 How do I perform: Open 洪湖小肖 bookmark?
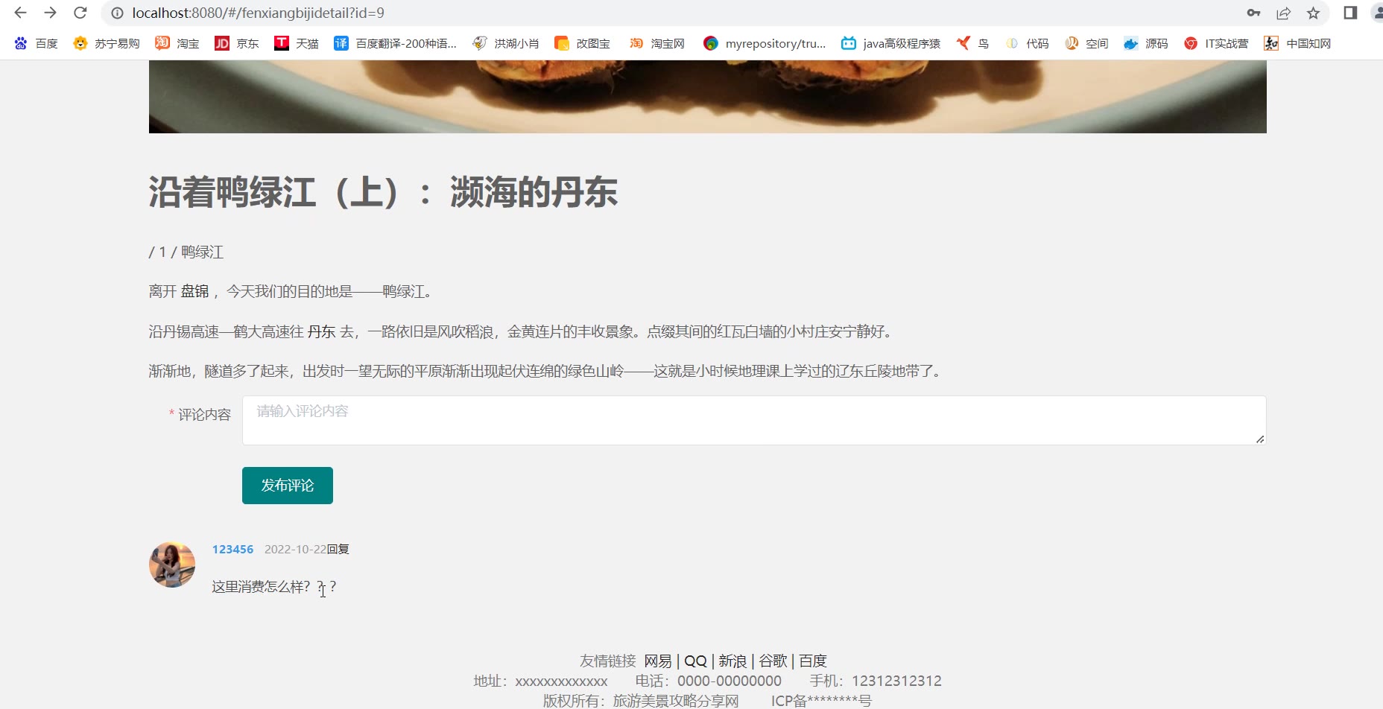[x=505, y=43]
